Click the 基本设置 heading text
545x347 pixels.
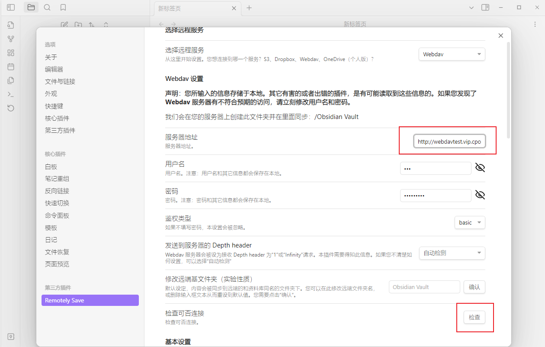tap(178, 342)
